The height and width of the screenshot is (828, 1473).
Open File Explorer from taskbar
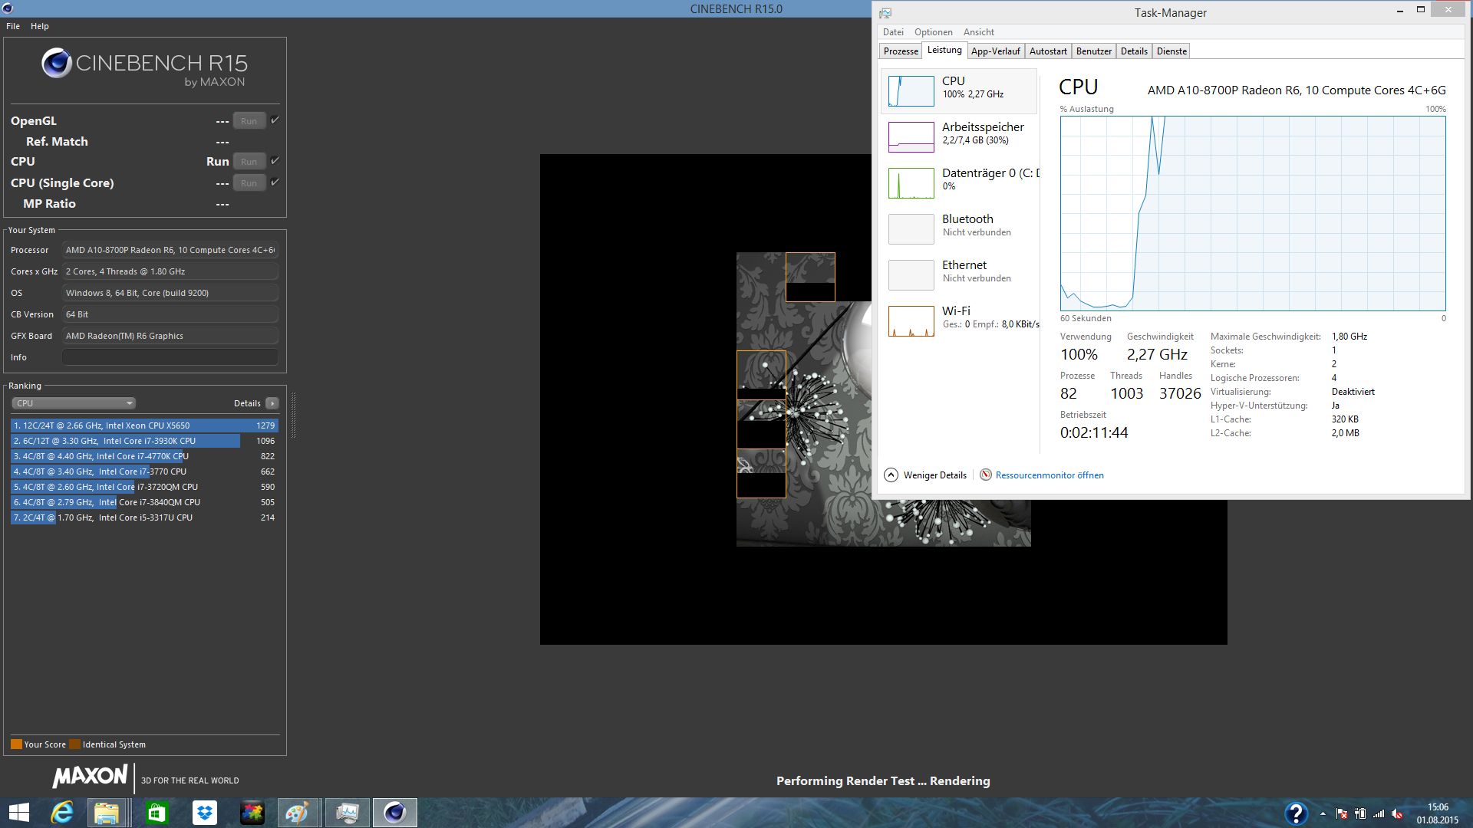click(x=107, y=813)
